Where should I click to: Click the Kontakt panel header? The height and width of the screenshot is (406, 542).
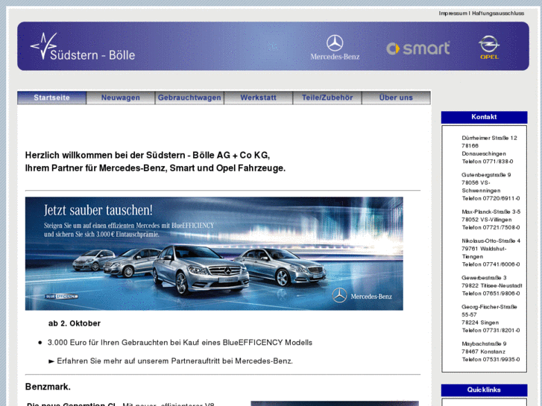click(x=484, y=117)
